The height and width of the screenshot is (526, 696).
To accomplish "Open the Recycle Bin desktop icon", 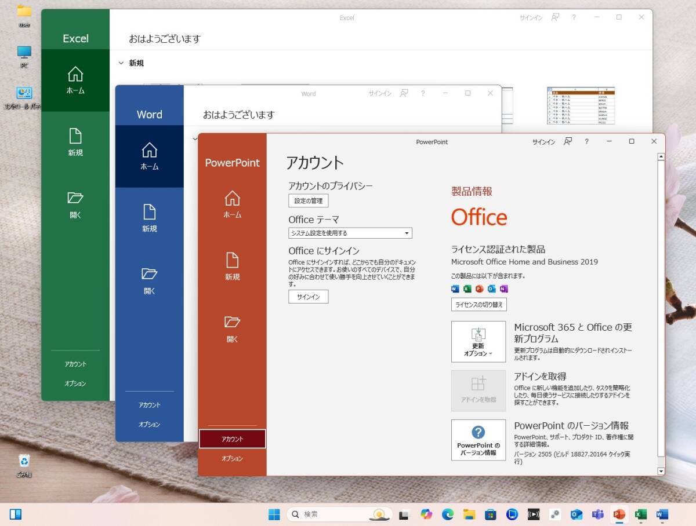I will point(24,465).
